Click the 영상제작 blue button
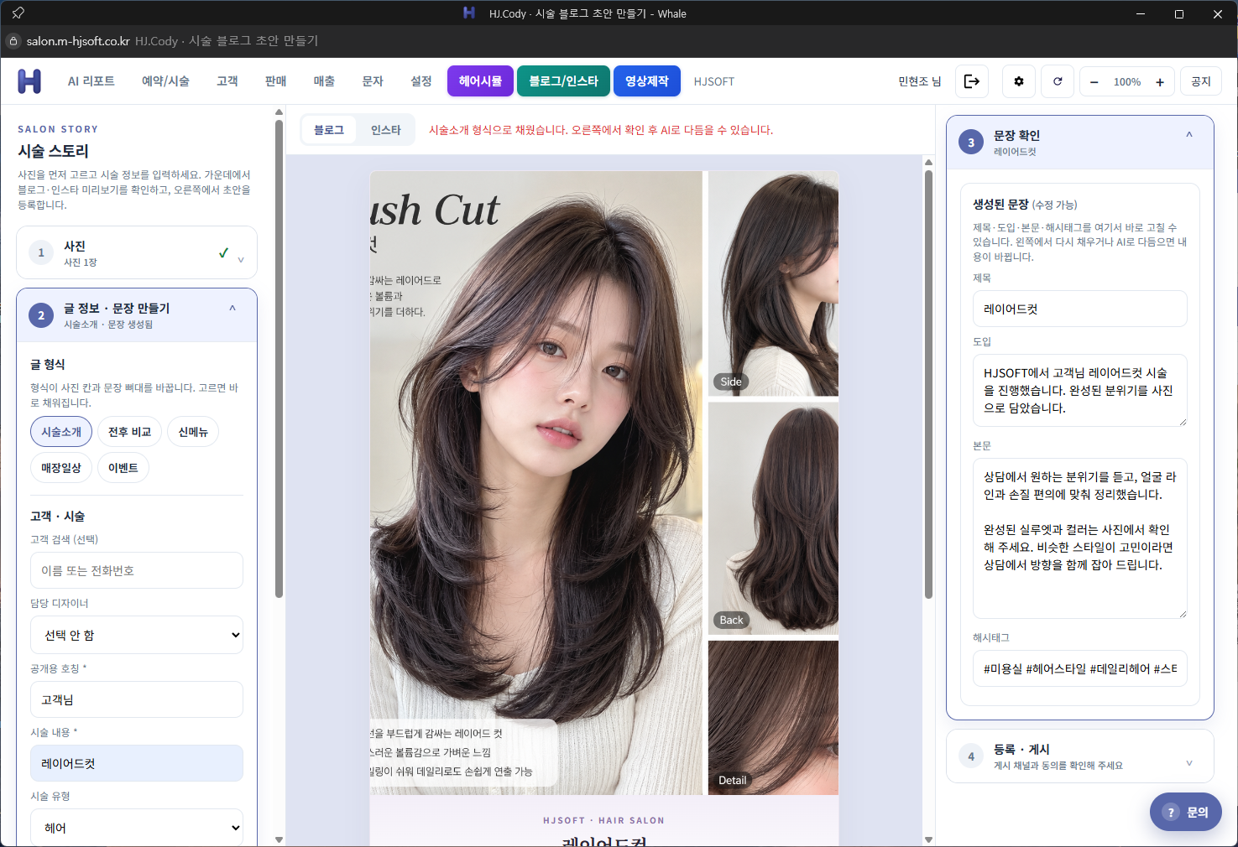The width and height of the screenshot is (1238, 847). [647, 81]
